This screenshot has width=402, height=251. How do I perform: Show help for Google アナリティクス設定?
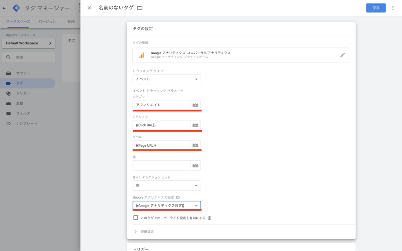point(178,198)
